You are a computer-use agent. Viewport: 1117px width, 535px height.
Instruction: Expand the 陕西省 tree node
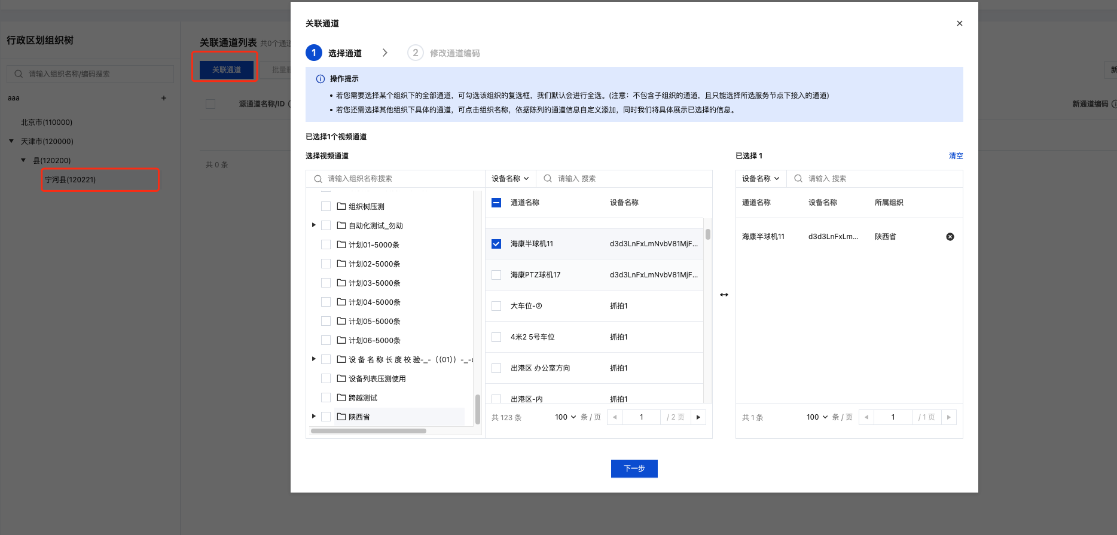[313, 417]
